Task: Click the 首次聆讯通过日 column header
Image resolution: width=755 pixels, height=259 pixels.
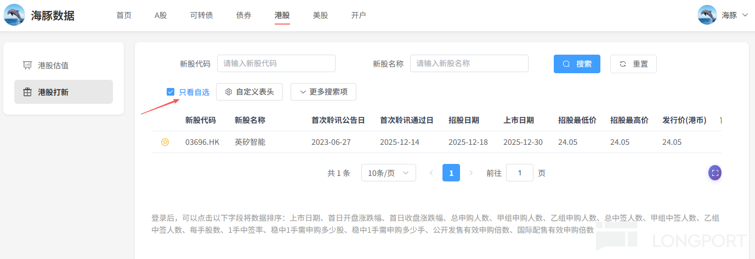Action: point(407,120)
